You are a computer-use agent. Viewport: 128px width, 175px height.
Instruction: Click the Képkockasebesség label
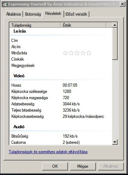28,116
